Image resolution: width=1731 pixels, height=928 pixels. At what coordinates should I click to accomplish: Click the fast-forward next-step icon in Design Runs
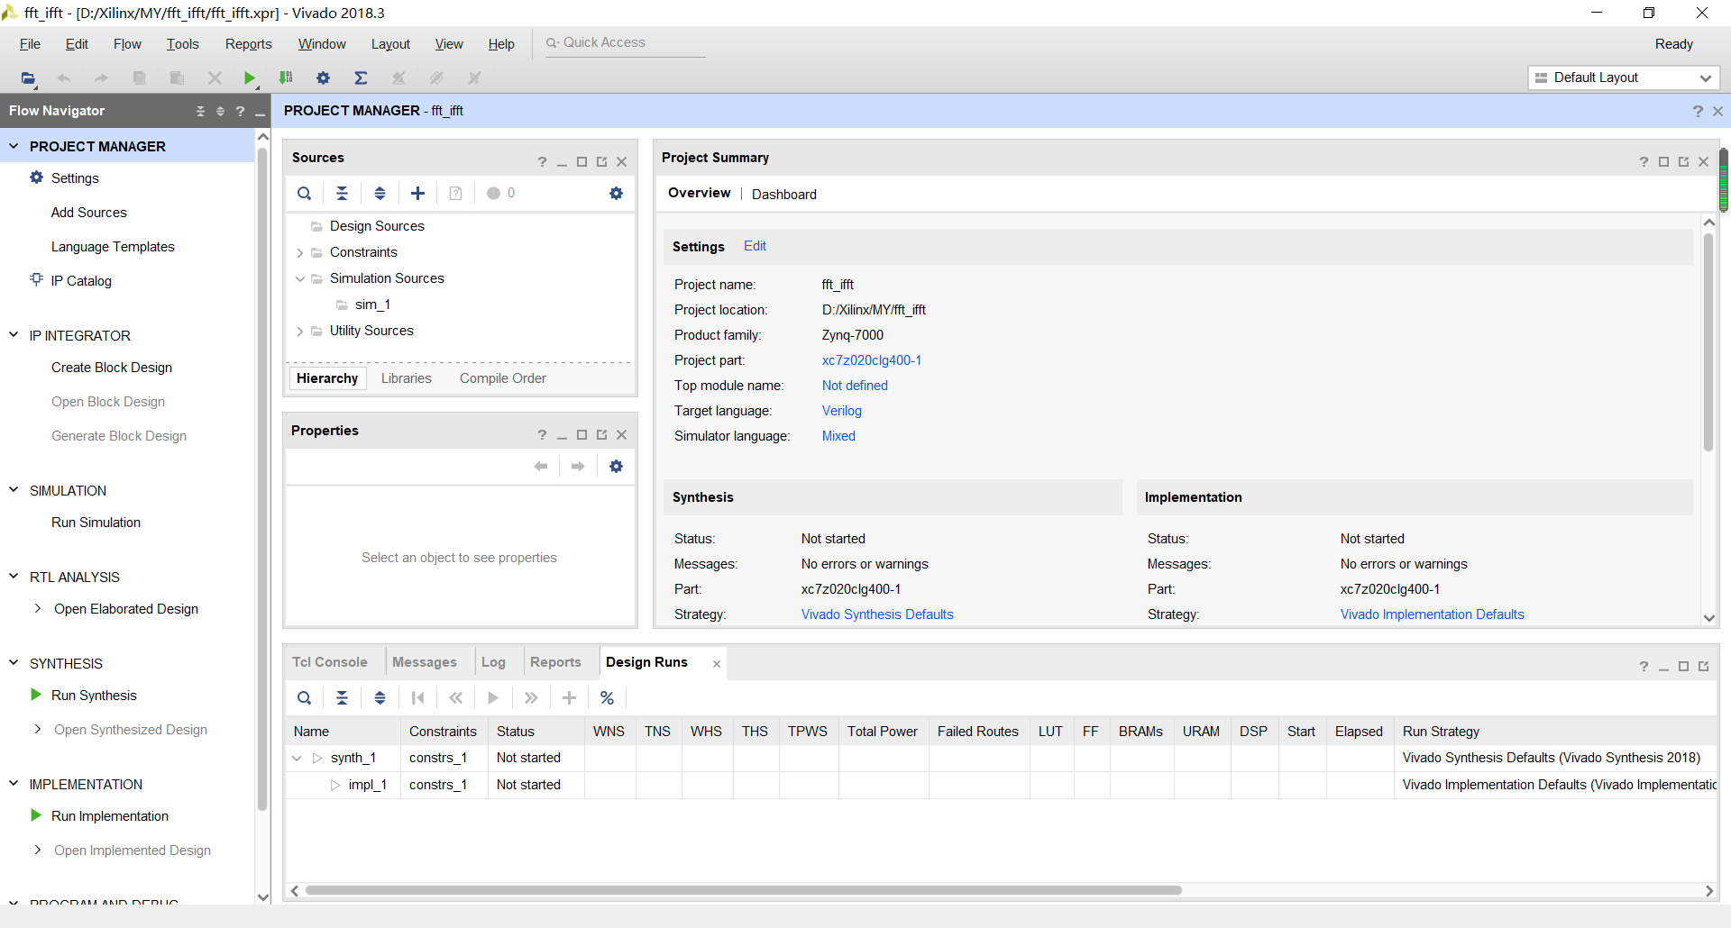click(531, 697)
